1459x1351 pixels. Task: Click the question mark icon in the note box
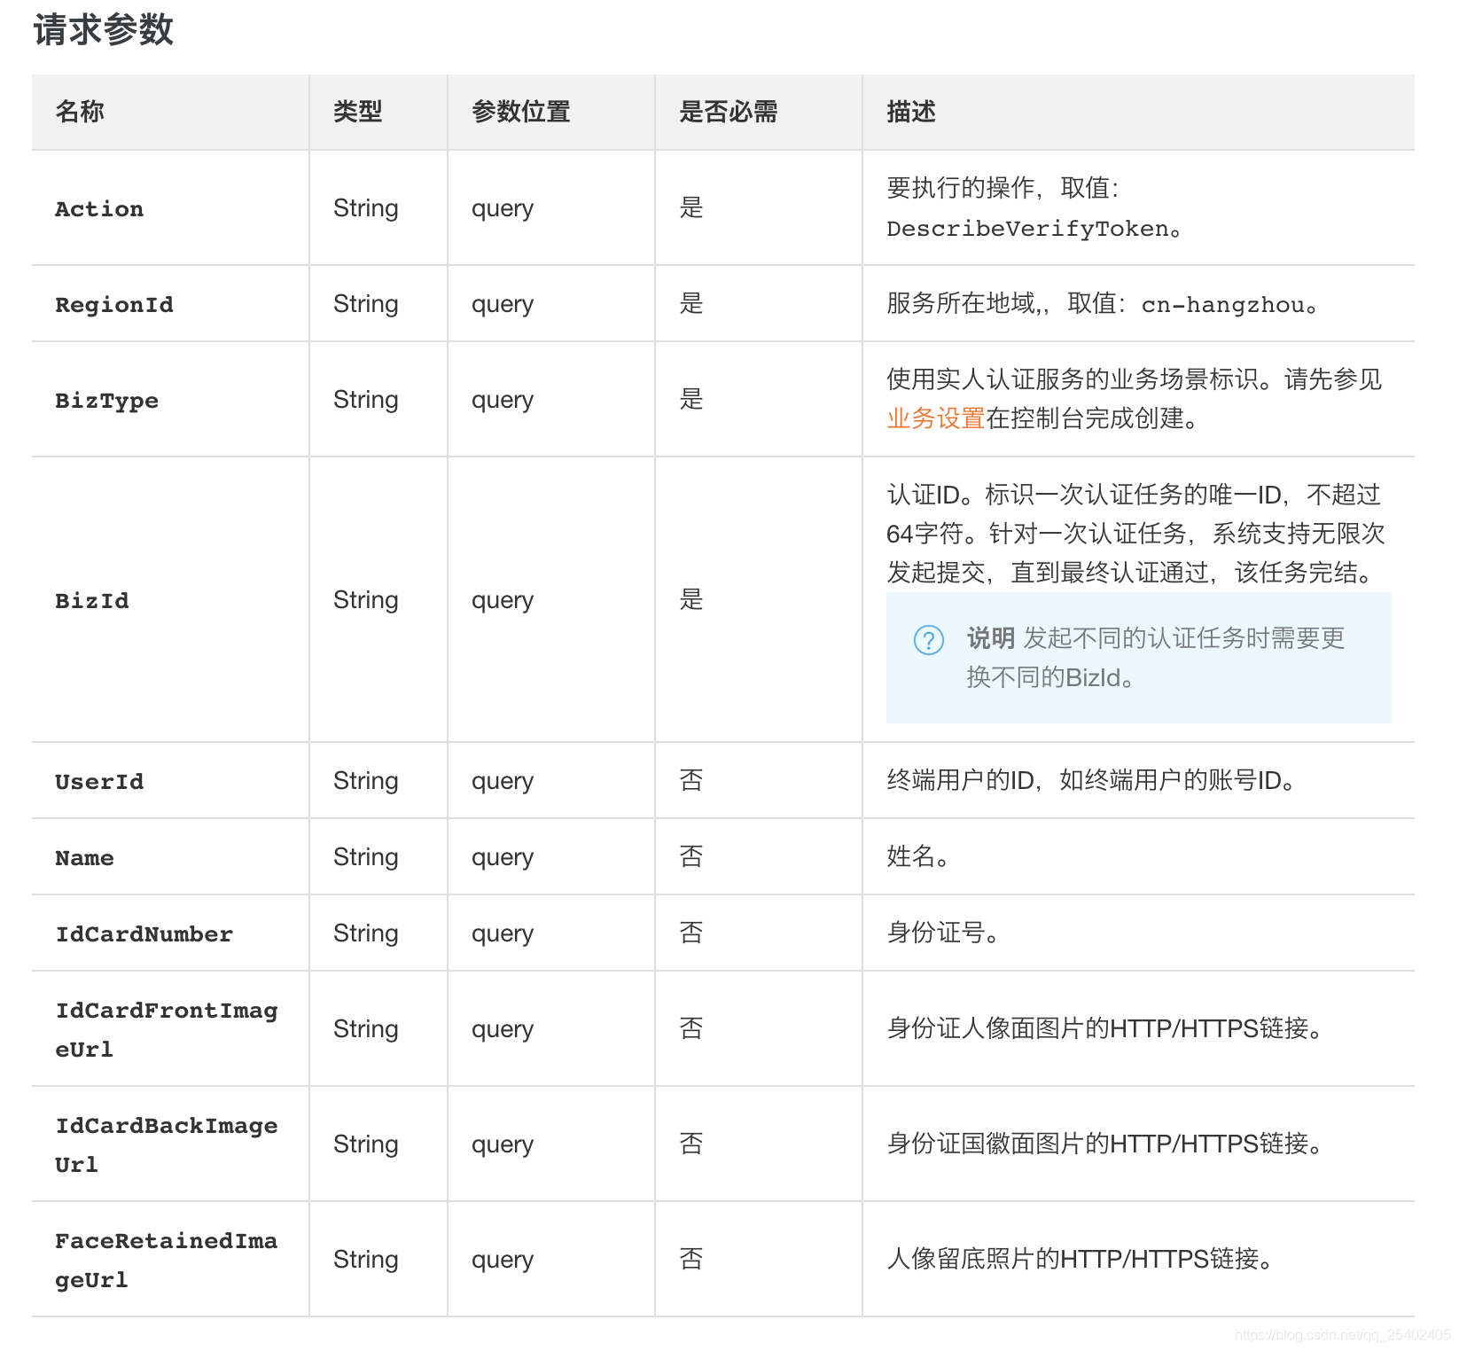point(928,639)
